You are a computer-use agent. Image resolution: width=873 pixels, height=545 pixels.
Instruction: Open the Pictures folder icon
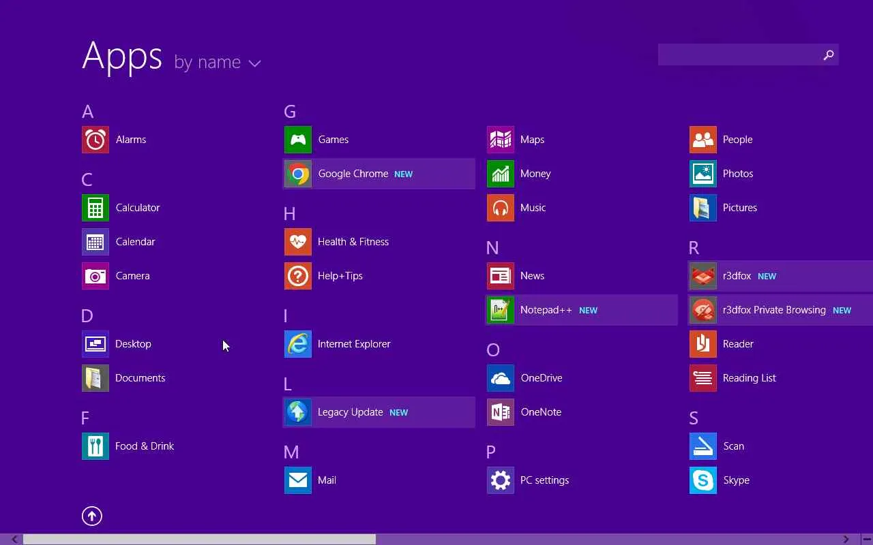[703, 208]
